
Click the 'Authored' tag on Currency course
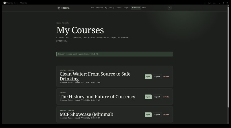[62, 93]
